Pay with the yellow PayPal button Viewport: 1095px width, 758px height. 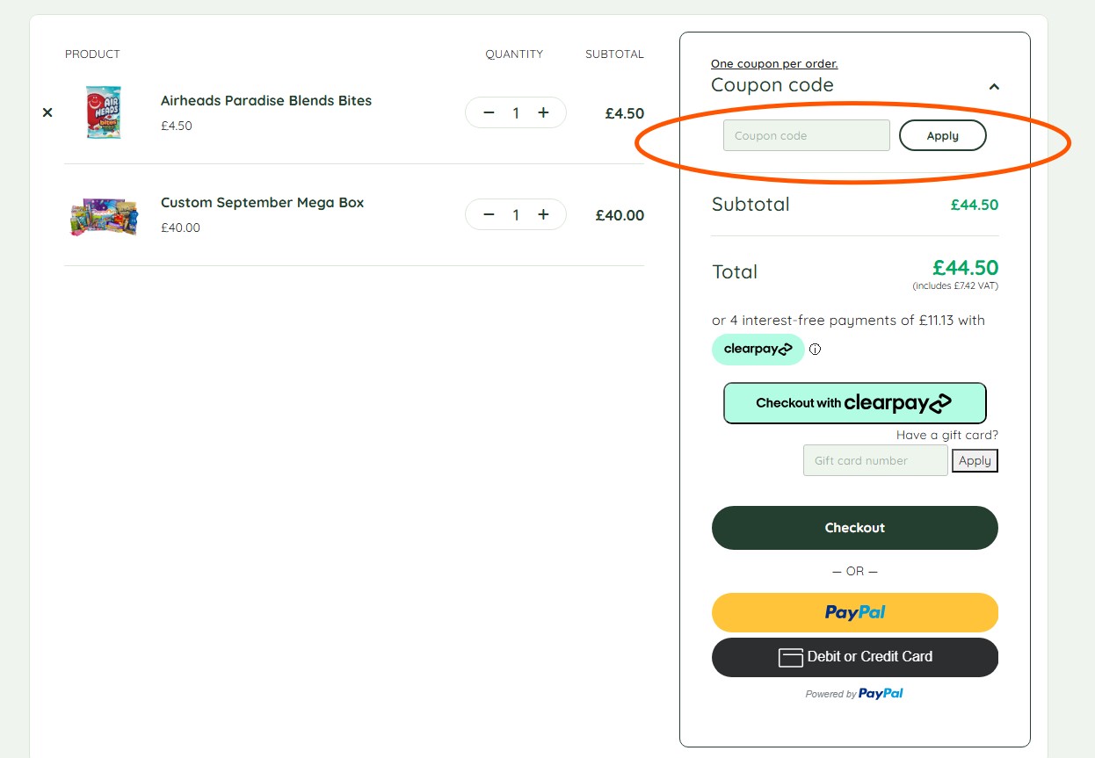[855, 612]
